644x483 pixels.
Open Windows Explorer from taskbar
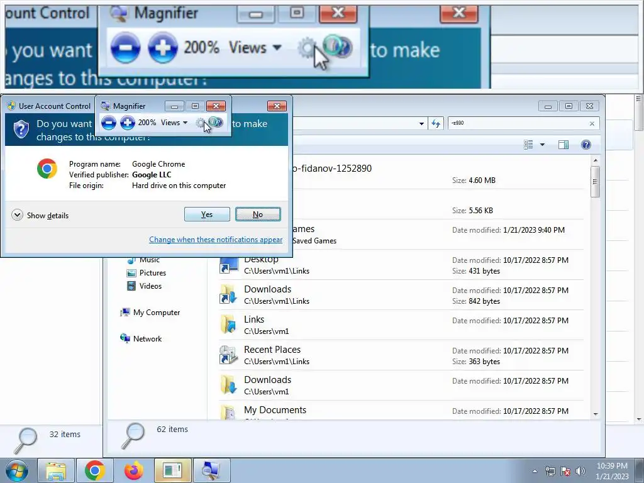click(56, 470)
